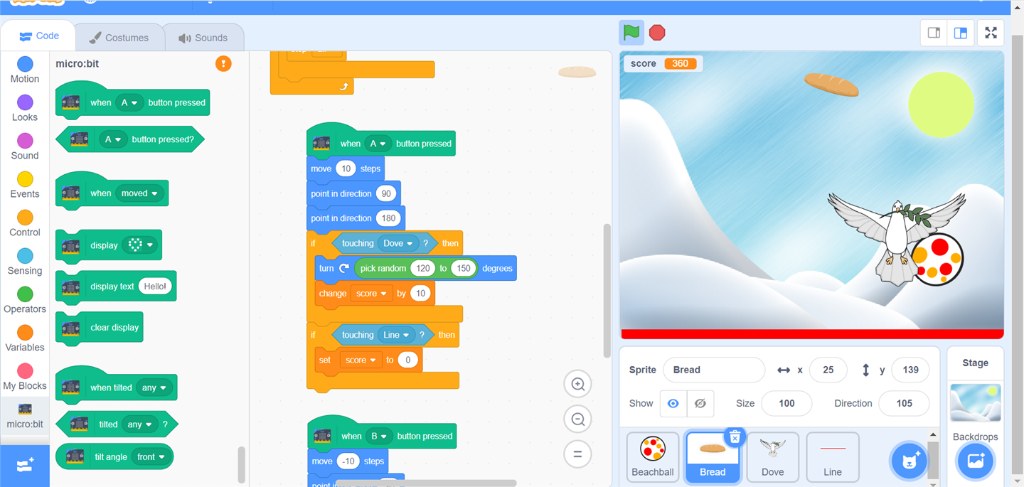Image resolution: width=1024 pixels, height=487 pixels.
Task: Zoom out of the code workspace
Action: coord(578,419)
